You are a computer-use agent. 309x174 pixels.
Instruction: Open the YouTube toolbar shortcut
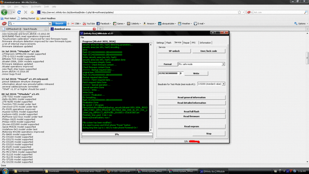point(89,24)
